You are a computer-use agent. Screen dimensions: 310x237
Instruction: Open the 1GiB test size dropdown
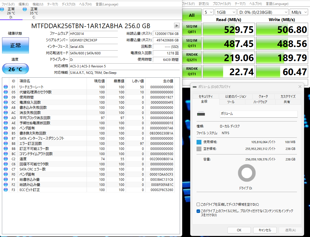point(225,12)
